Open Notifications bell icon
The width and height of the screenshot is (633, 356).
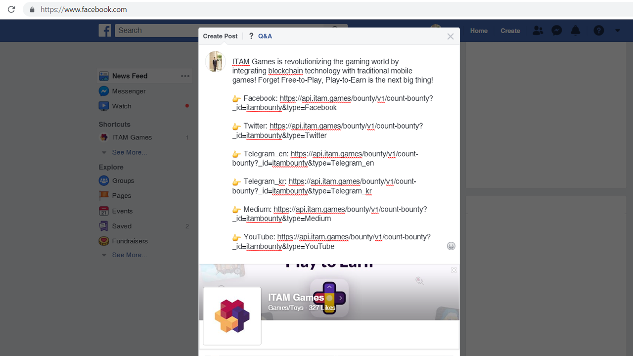click(576, 30)
